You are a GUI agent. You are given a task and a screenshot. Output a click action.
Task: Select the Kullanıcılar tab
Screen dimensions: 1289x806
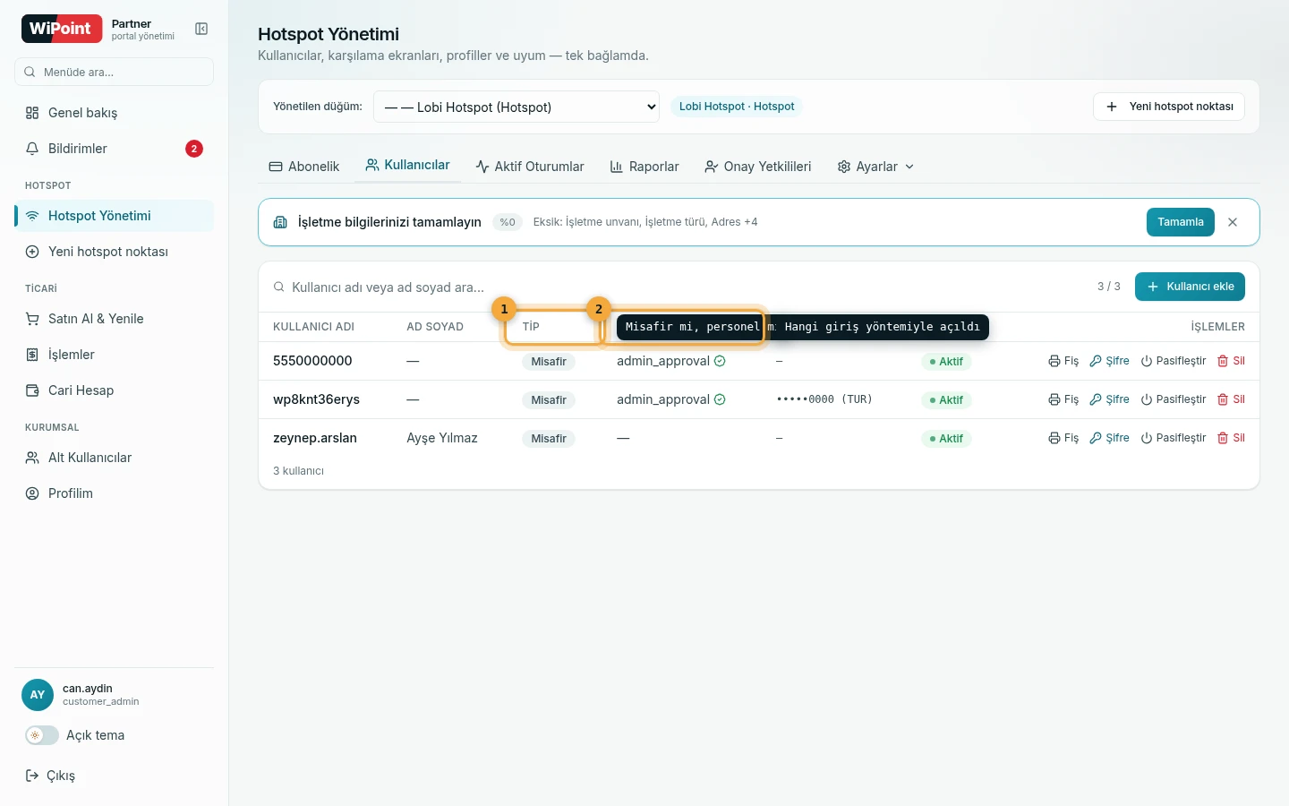[x=408, y=166]
